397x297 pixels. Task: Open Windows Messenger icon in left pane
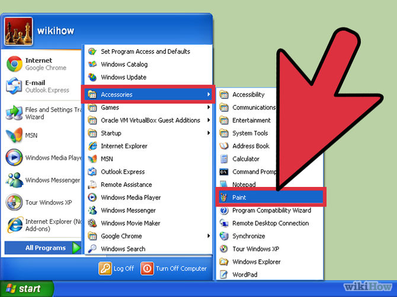[x=14, y=180]
